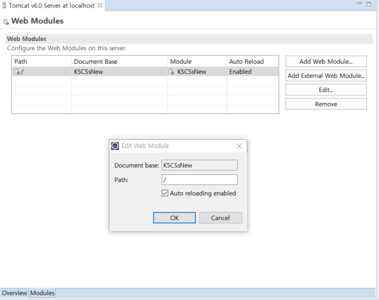Close the Tomcat v6.0 Server editor tab
Image resolution: width=379 pixels, height=300 pixels.
click(x=100, y=5)
